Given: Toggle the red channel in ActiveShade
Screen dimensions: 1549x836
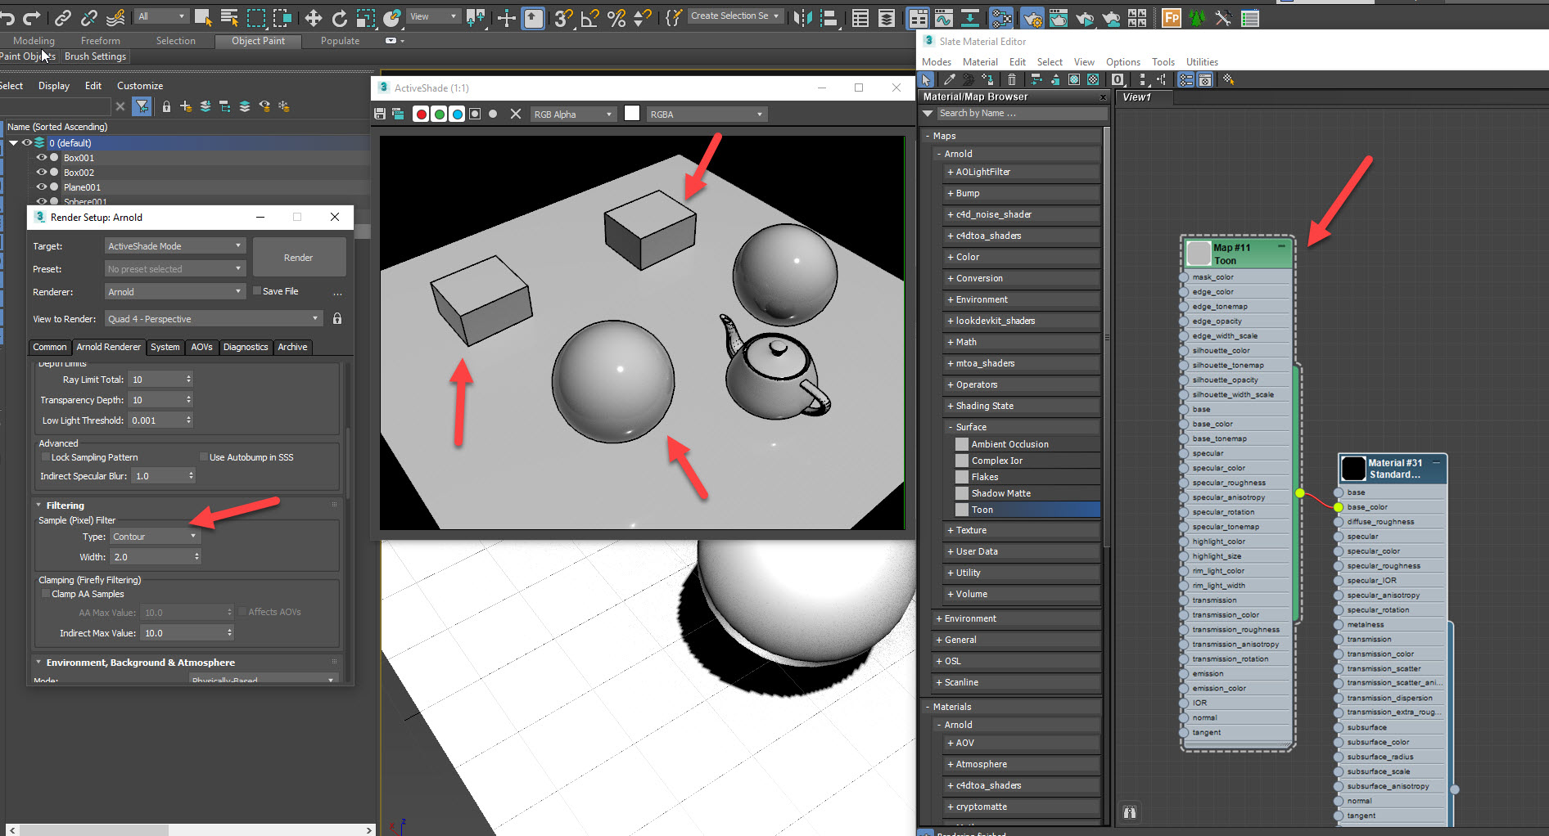Looking at the screenshot, I should click(x=421, y=114).
